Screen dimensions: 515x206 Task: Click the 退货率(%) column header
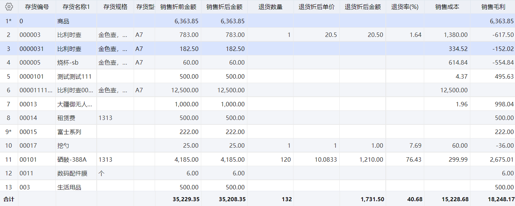pyautogui.click(x=405, y=7)
